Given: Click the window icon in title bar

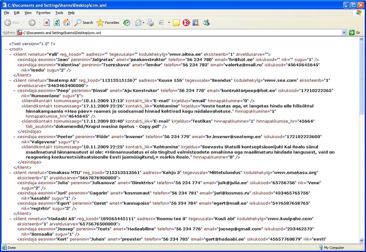Looking at the screenshot, I should (4, 5).
